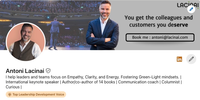Click the lightbulb icon in the Top Voice badge
This screenshot has width=200, height=100.
pos(10,94)
